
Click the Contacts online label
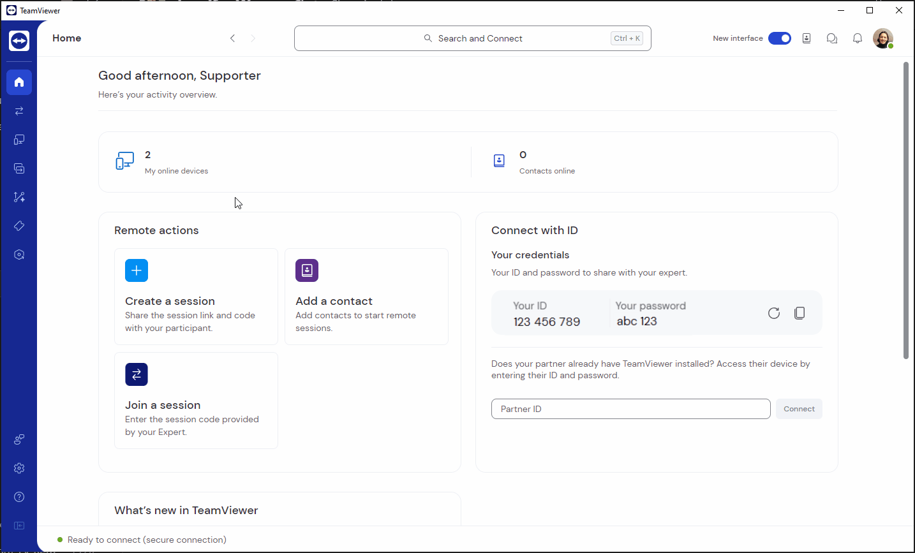tap(547, 171)
